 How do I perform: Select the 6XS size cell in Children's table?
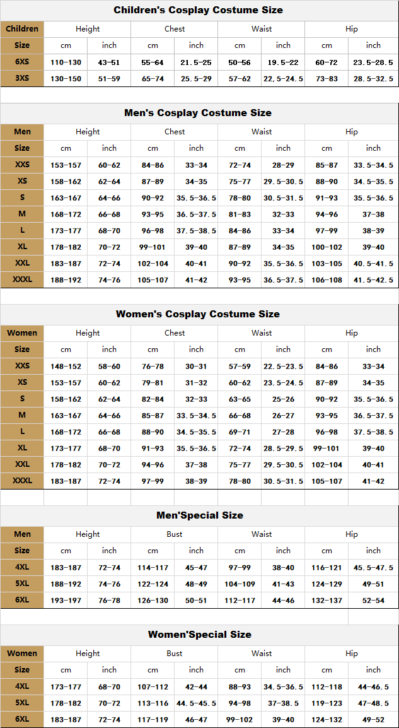click(x=22, y=62)
